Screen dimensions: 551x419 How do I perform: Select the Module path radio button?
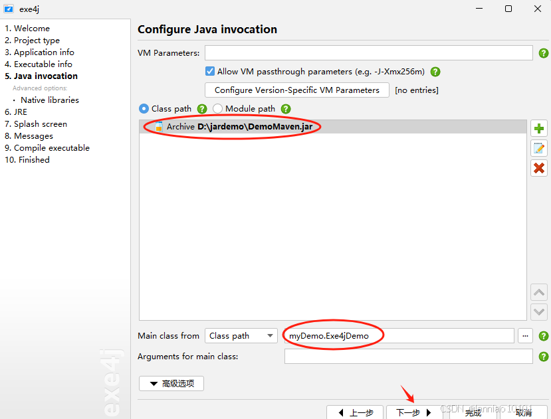point(217,108)
